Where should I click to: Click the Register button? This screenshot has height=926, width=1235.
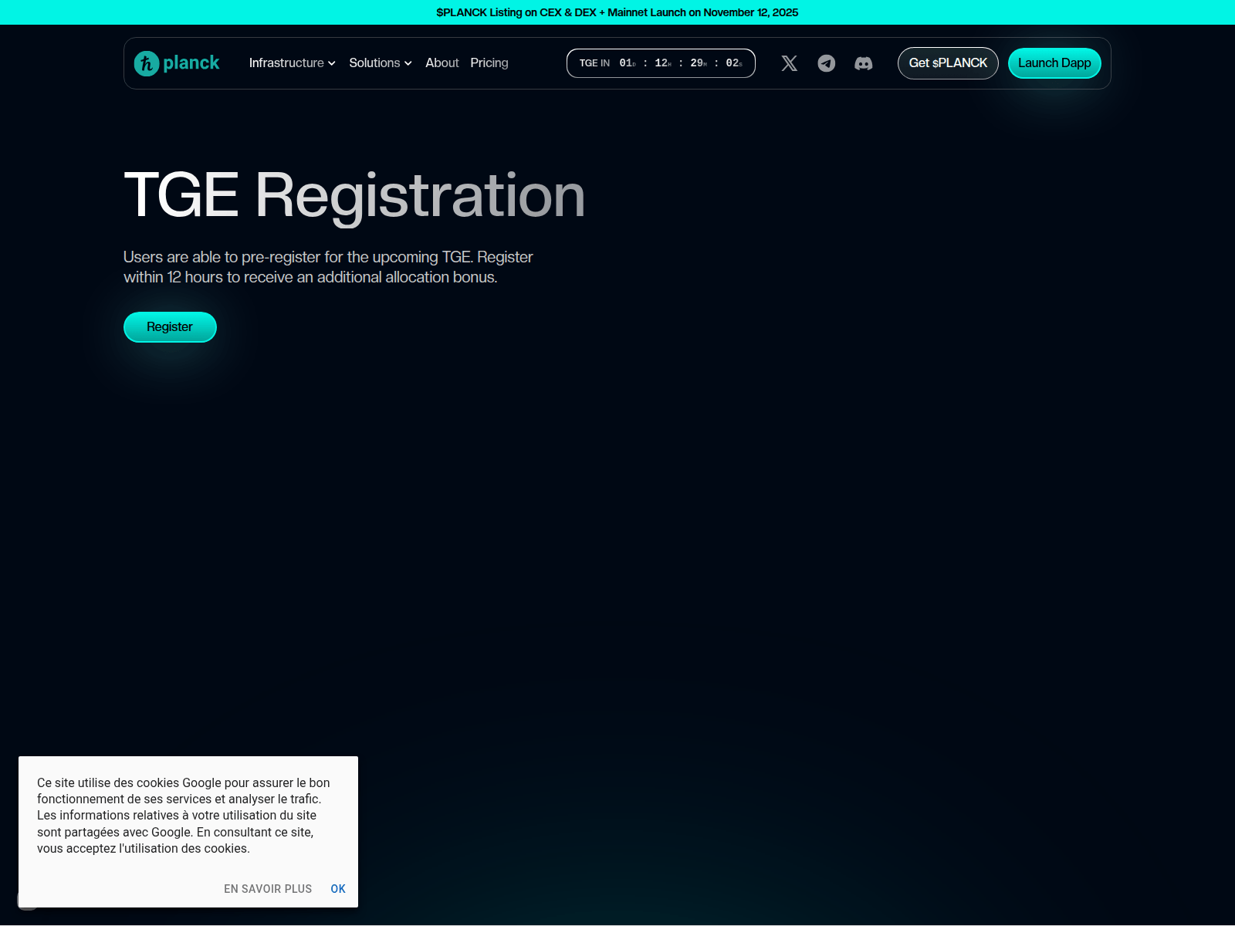[170, 327]
